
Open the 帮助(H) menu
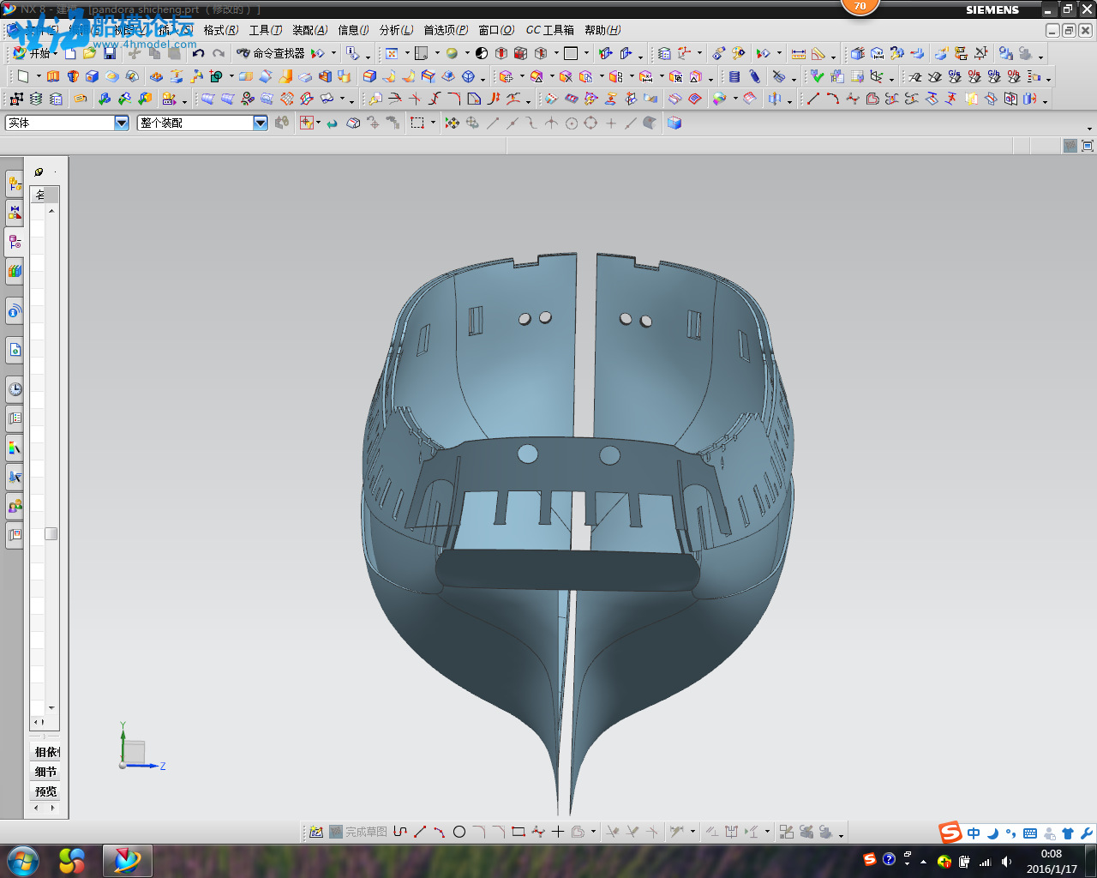(x=602, y=30)
